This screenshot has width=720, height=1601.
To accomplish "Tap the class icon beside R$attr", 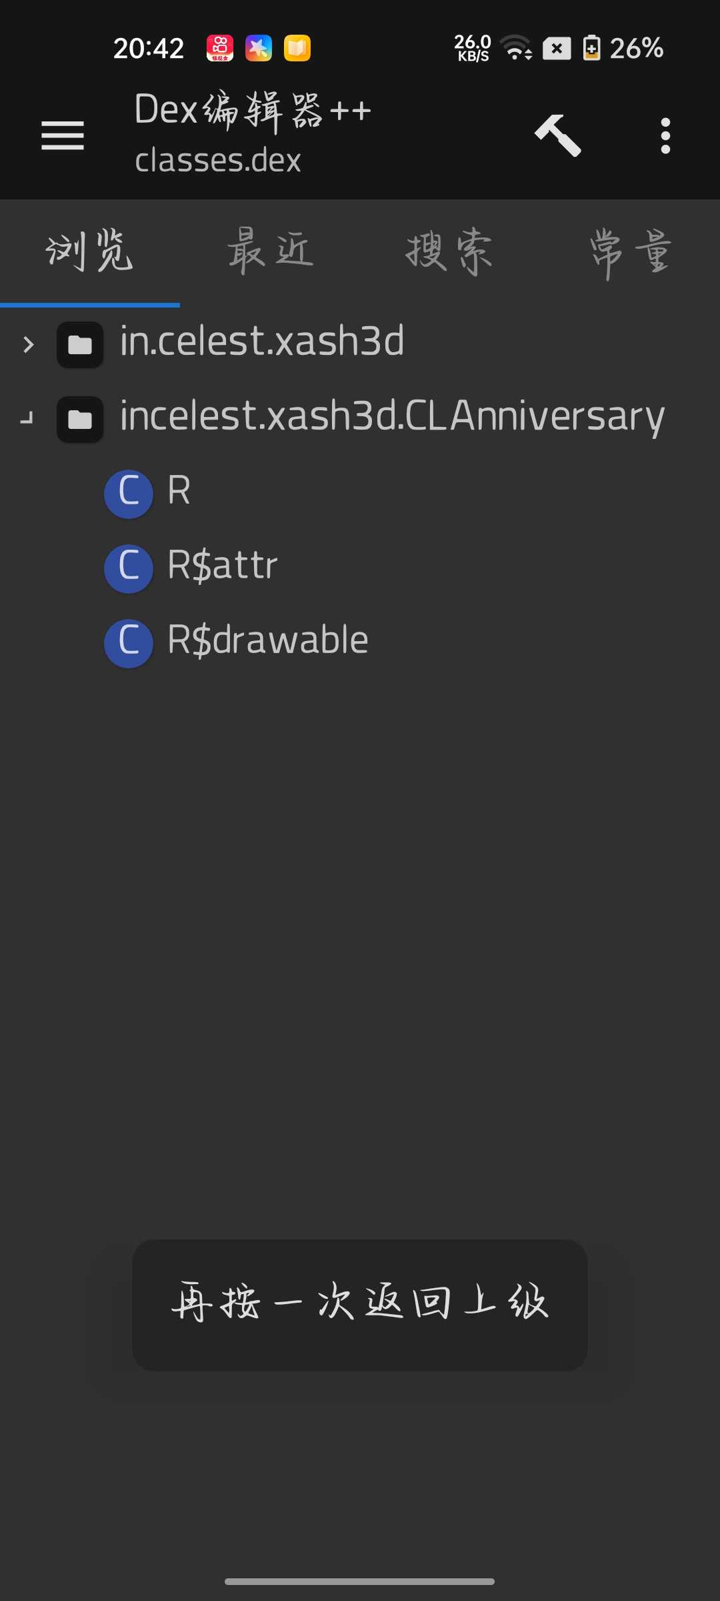I will click(129, 568).
